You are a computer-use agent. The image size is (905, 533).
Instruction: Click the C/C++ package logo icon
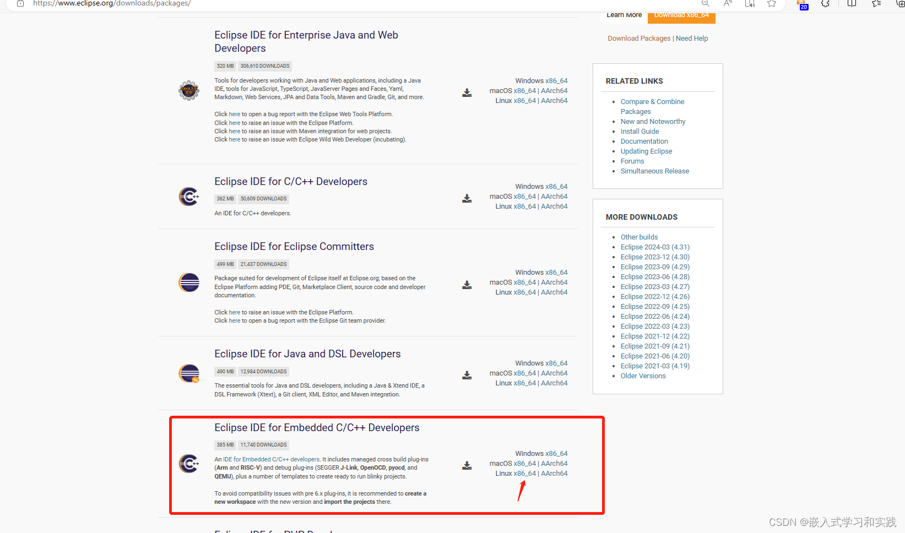click(x=189, y=196)
